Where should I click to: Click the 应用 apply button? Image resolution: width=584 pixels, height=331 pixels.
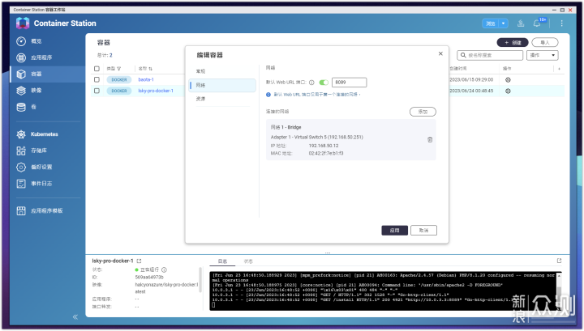tap(394, 231)
